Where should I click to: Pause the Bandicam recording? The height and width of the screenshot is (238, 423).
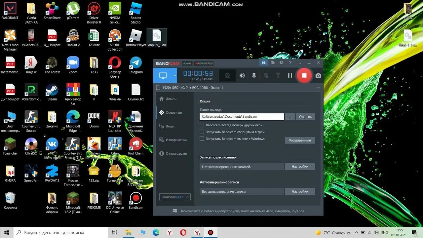[290, 75]
